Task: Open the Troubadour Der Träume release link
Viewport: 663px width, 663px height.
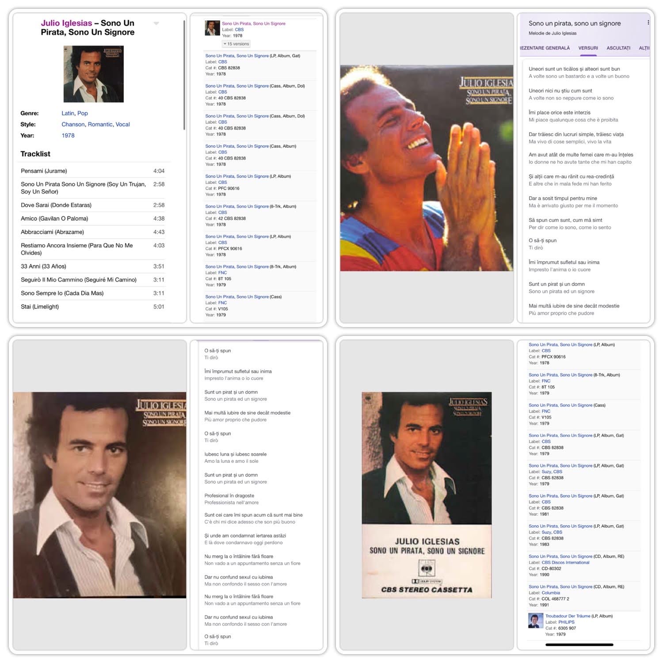Action: pyautogui.click(x=568, y=616)
